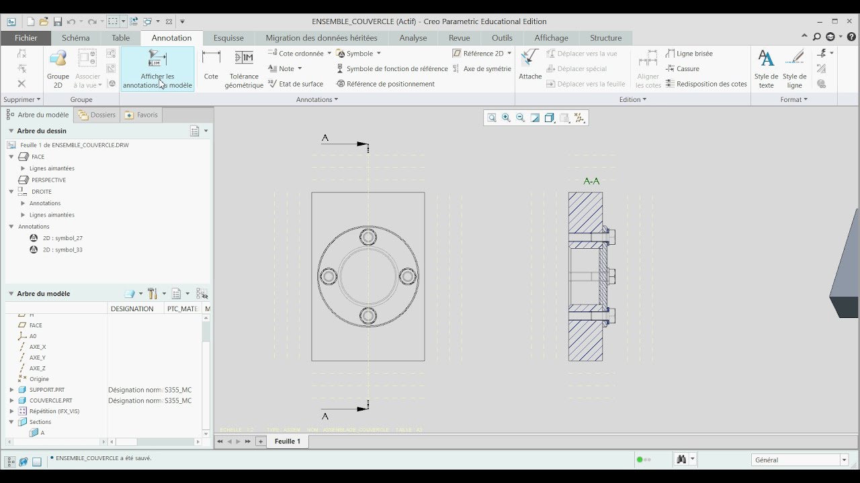Toggle the model tree panel icon in status bar
This screenshot has width=860, height=483.
11,462
